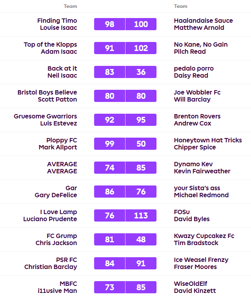The image size is (251, 298).
Task: Open the Ice Weasel Frenzy team
Action: pyautogui.click(x=201, y=260)
